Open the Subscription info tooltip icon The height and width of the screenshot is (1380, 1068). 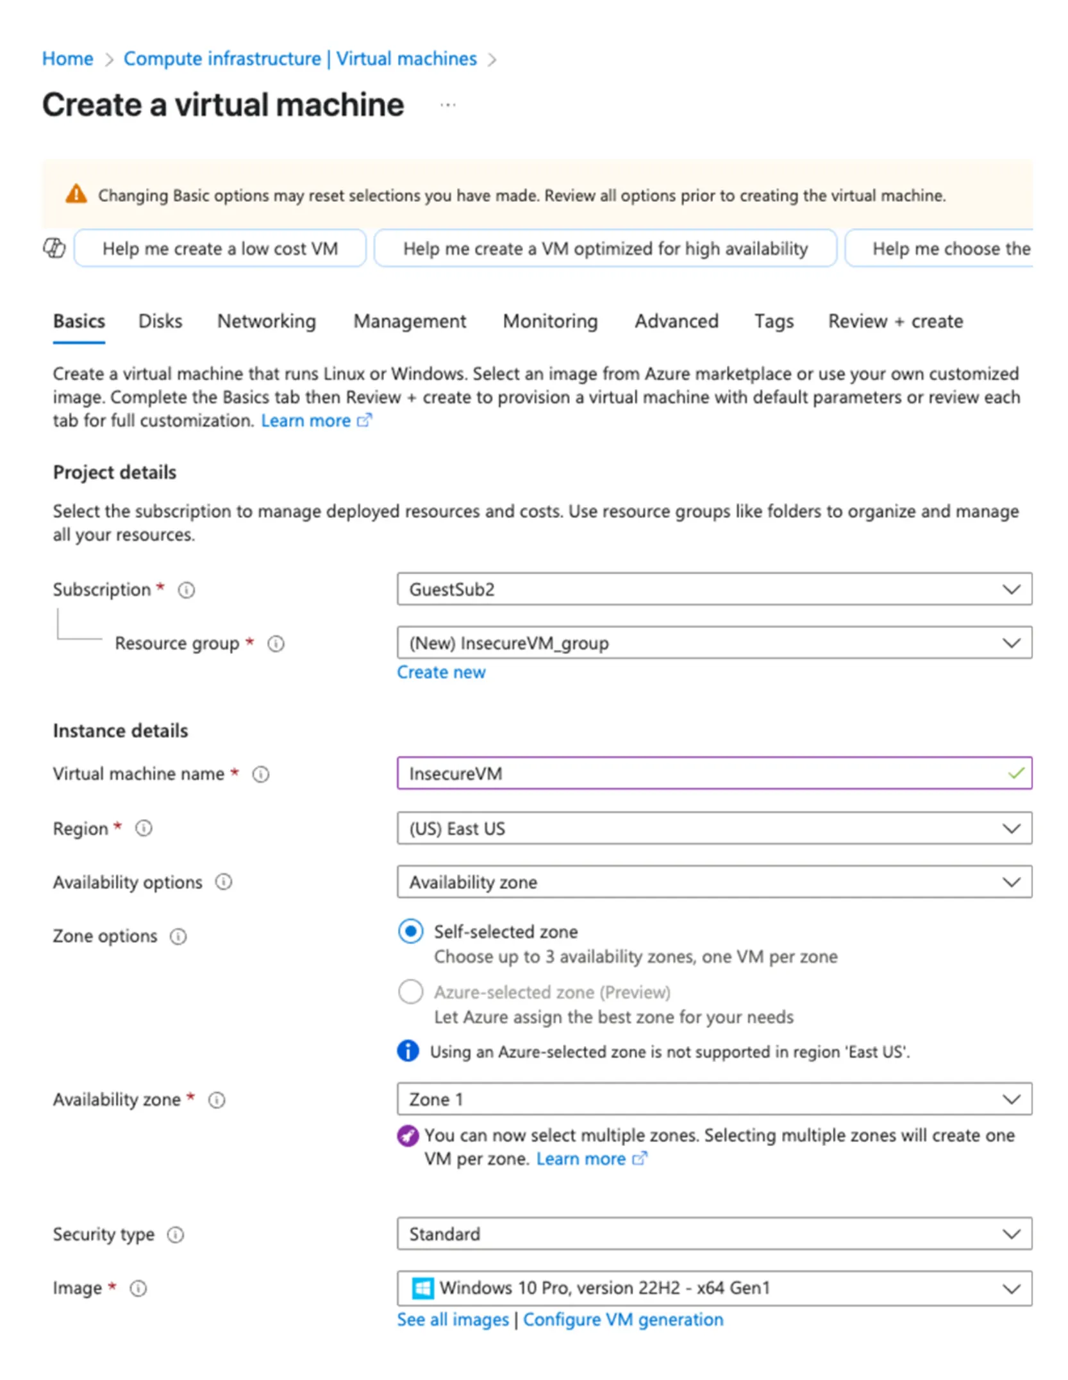coord(187,590)
